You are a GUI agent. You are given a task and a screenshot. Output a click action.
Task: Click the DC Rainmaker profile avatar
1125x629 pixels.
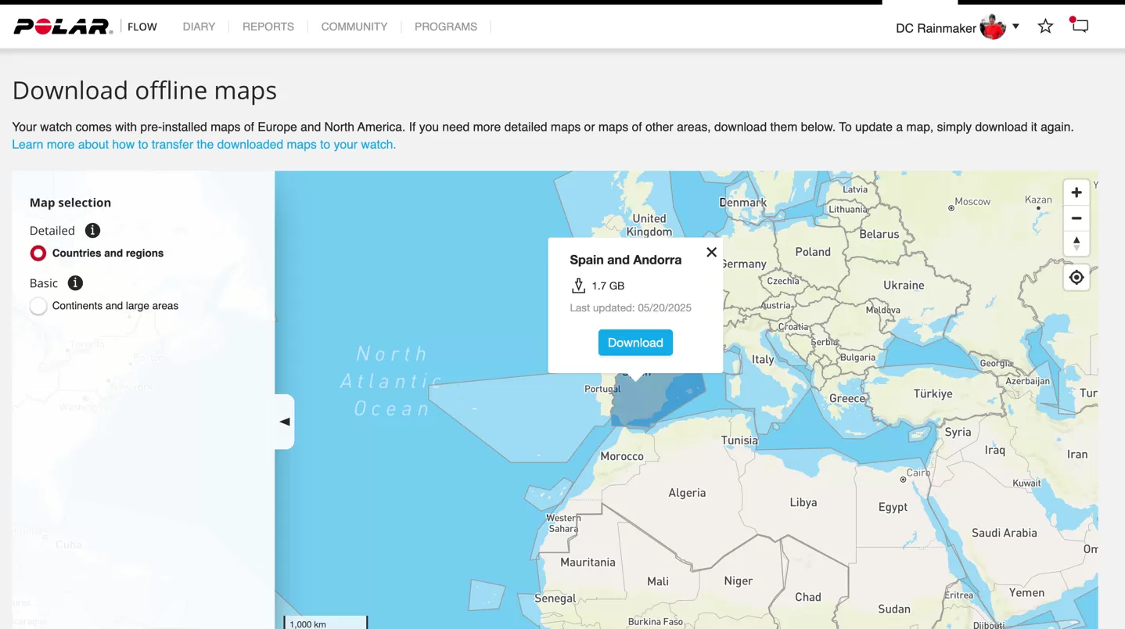992,27
